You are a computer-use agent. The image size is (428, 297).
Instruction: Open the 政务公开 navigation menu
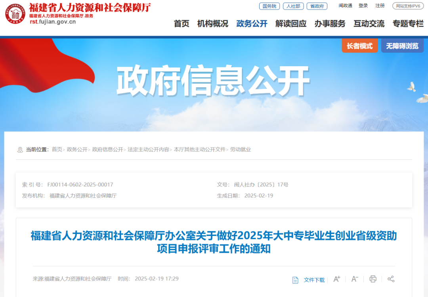252,24
